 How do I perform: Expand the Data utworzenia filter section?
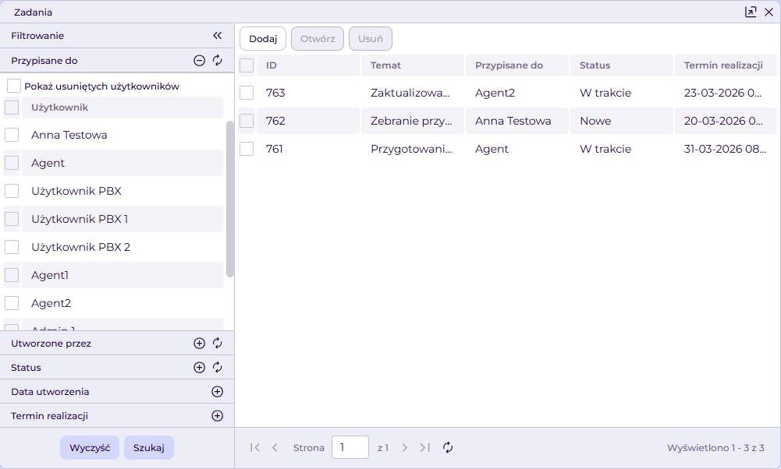tap(217, 392)
